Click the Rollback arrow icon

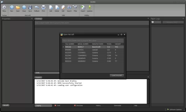point(37,7)
